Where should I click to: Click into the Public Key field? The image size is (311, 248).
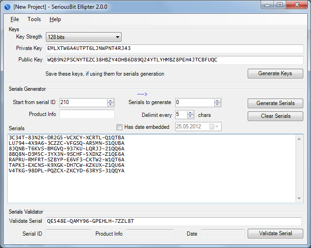click(175, 60)
